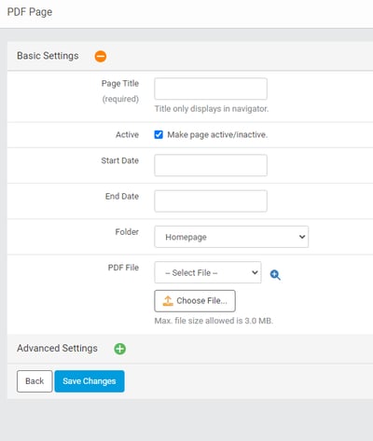This screenshot has width=373, height=441.
Task: Expand Advanced Settings with green plus icon
Action: [x=120, y=349]
